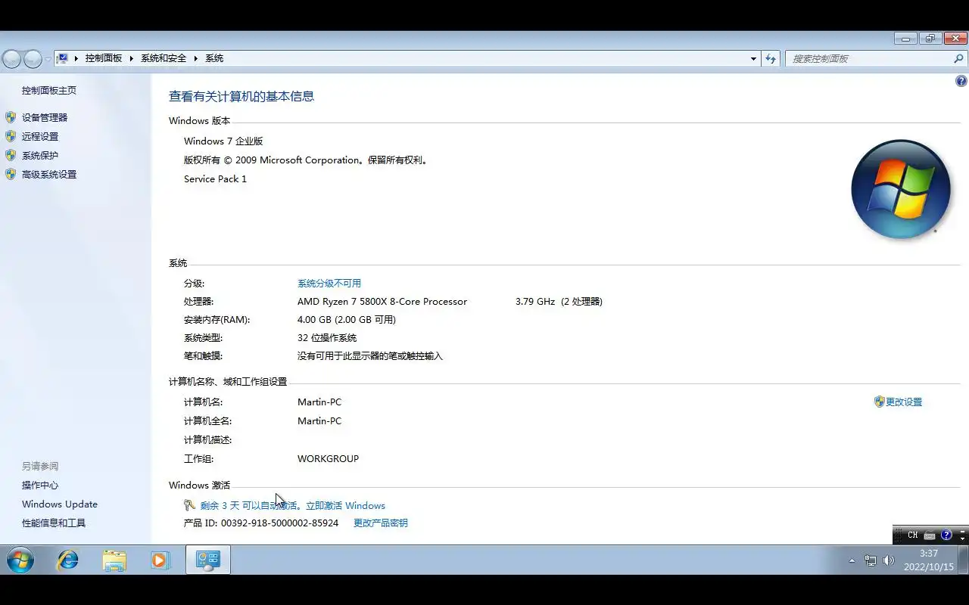
Task: Click inside the 搜索控制面板 search box
Action: tap(869, 58)
